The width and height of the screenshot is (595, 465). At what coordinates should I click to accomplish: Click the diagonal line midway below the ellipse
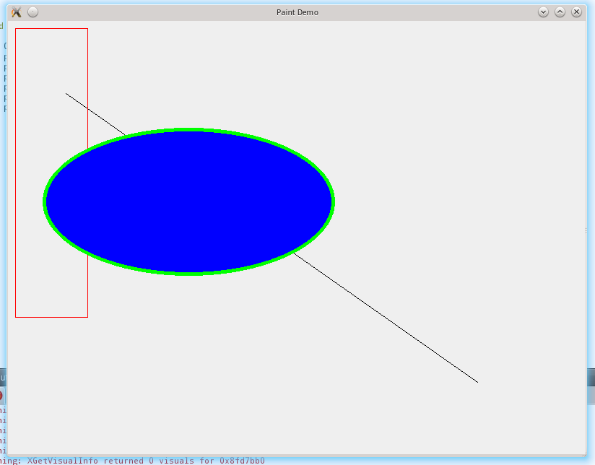(386, 318)
